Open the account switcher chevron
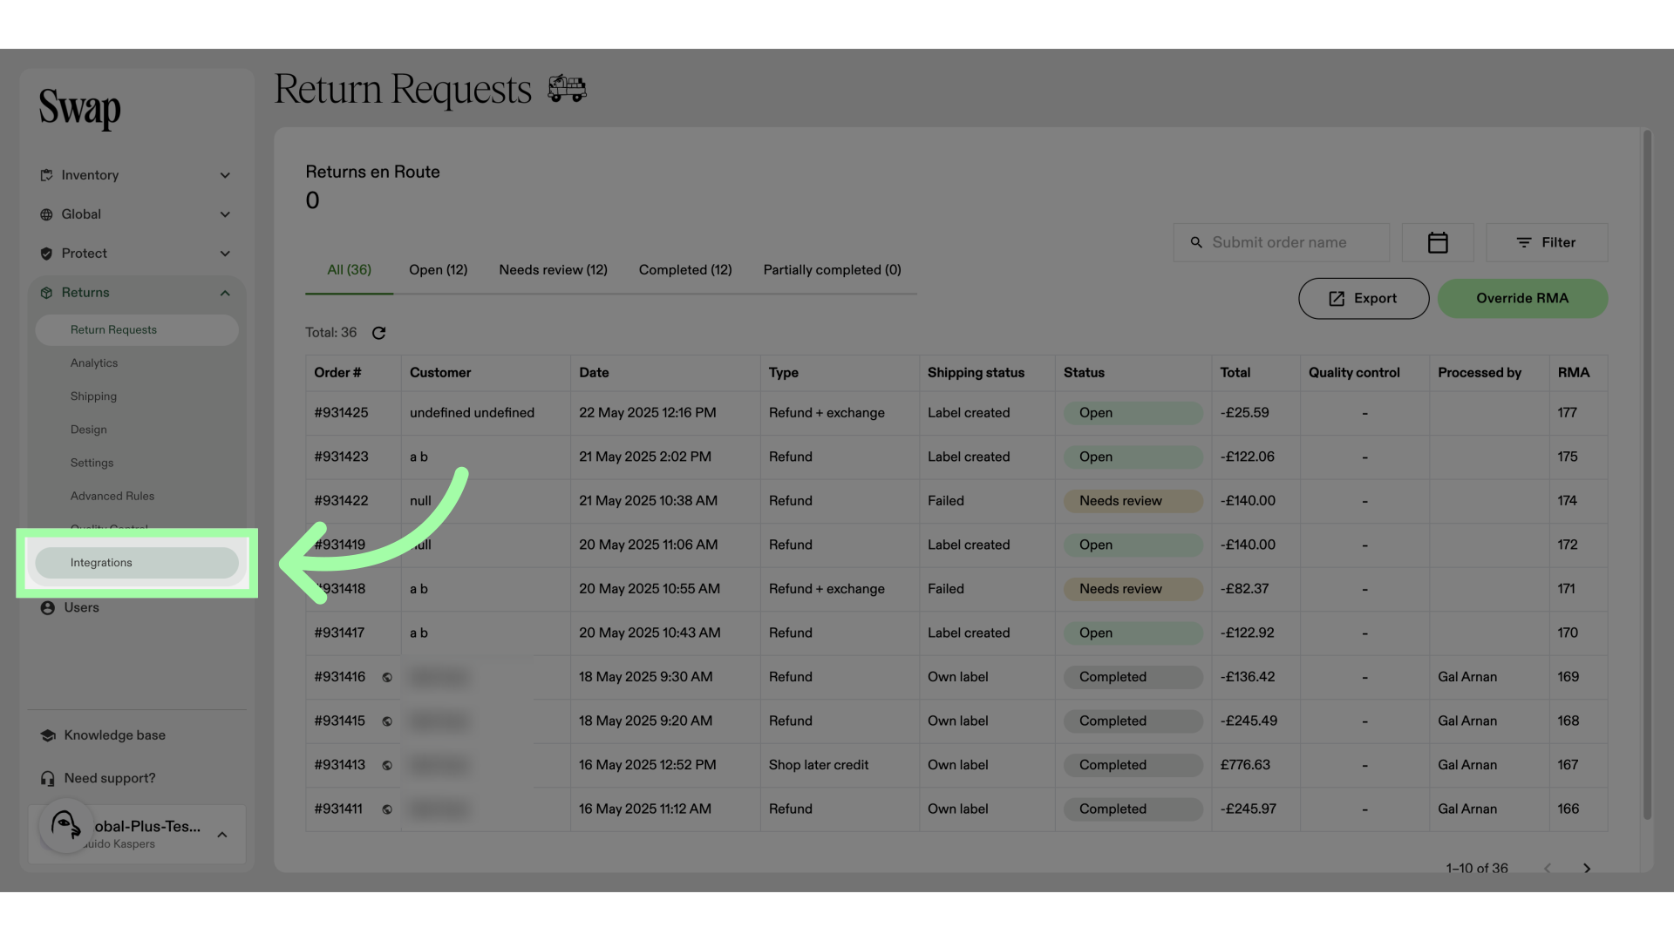 (x=222, y=835)
